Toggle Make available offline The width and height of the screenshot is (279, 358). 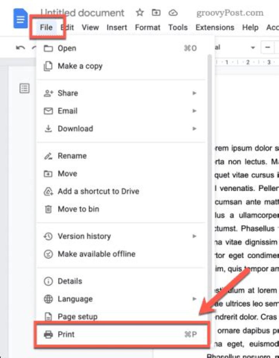click(96, 254)
